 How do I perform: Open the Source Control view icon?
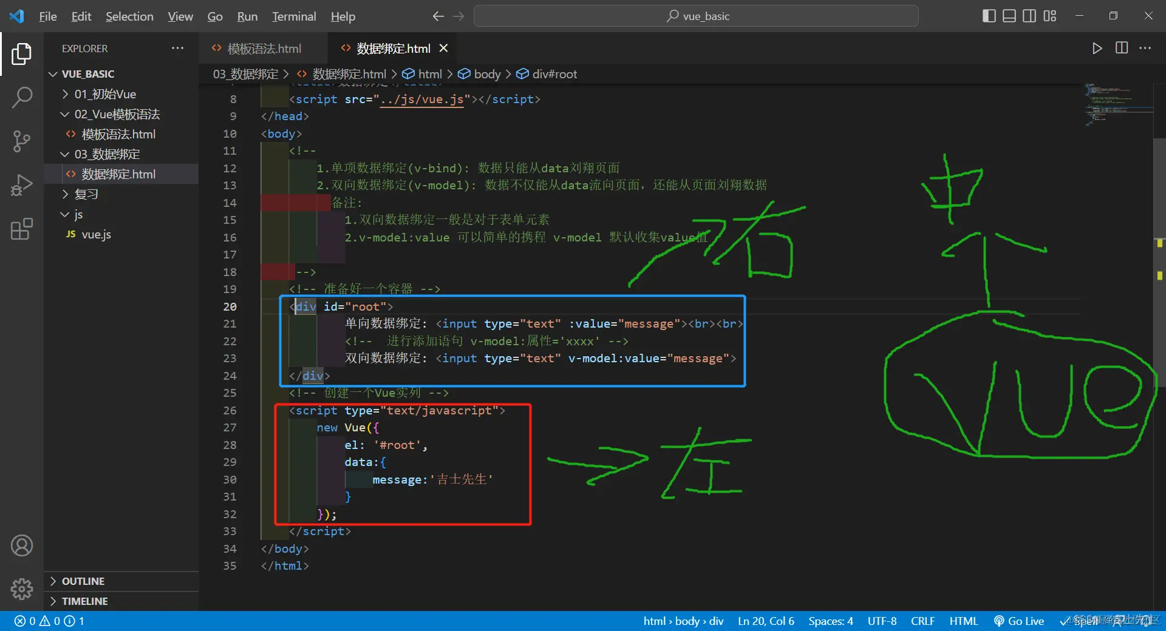click(22, 141)
